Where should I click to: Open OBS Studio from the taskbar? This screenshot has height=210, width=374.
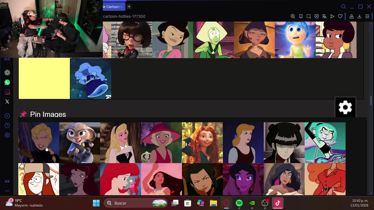pos(265,203)
